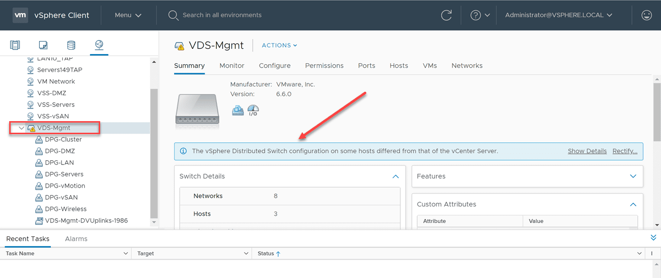Open the feedback smiley icon

click(x=646, y=15)
